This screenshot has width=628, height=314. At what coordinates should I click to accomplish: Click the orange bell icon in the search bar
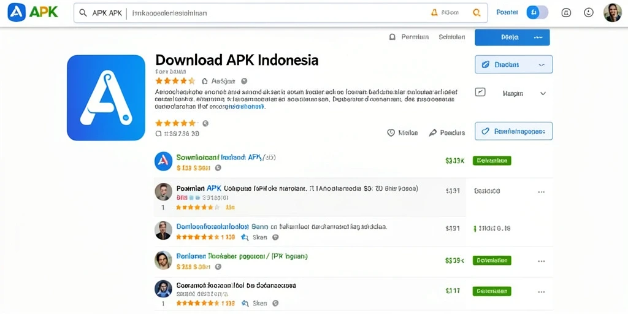click(x=434, y=13)
